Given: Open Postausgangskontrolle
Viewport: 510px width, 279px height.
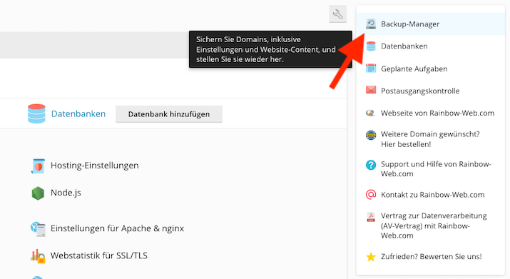Looking at the screenshot, I should coord(420,91).
